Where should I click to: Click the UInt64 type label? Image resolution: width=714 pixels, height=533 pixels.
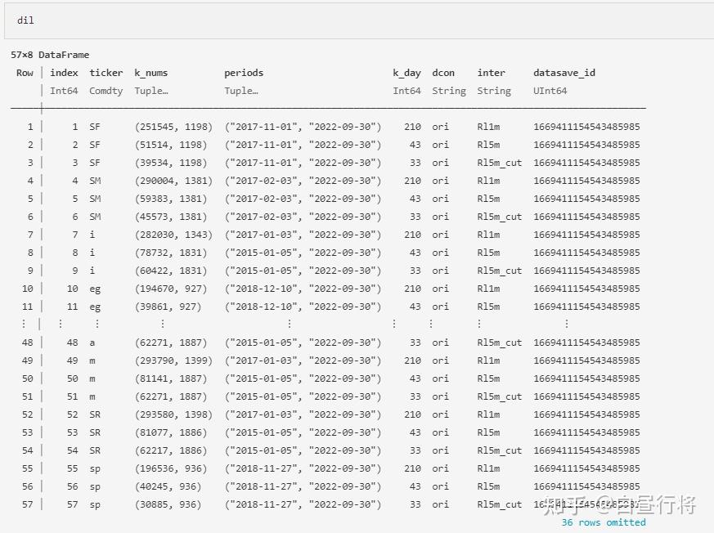[x=550, y=91]
